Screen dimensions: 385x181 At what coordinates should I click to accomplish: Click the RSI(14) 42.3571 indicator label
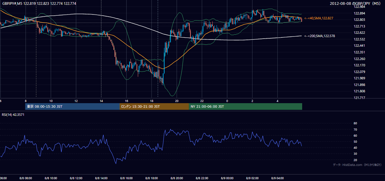click(13, 115)
